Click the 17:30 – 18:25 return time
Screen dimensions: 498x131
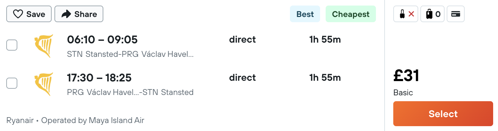[x=99, y=78]
